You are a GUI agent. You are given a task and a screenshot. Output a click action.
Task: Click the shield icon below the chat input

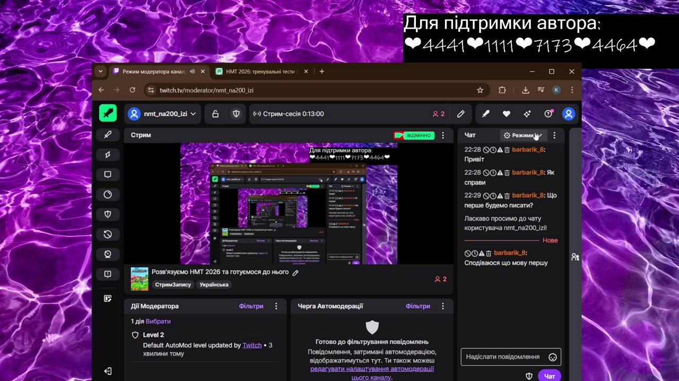click(x=529, y=376)
